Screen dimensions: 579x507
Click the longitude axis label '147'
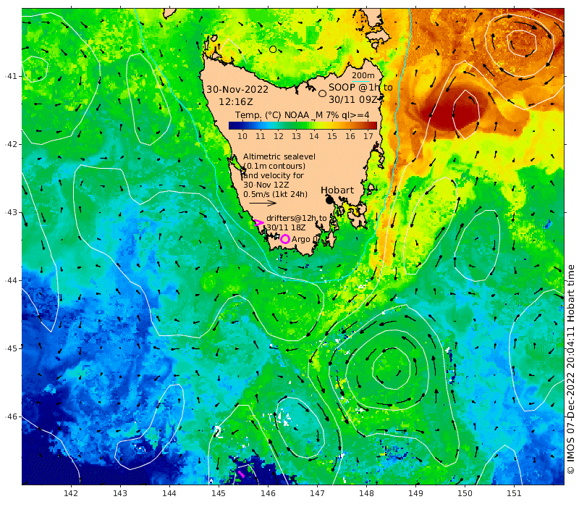pyautogui.click(x=317, y=493)
